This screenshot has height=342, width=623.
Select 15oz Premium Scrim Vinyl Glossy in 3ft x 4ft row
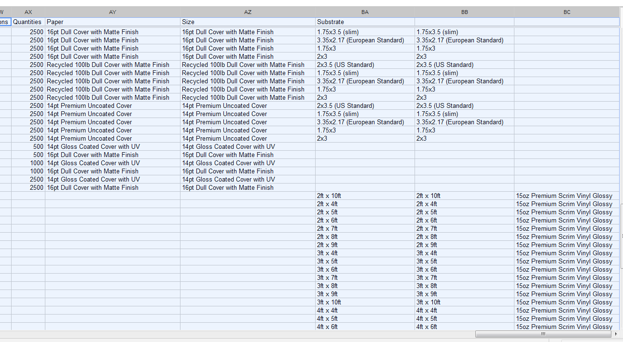tap(567, 253)
